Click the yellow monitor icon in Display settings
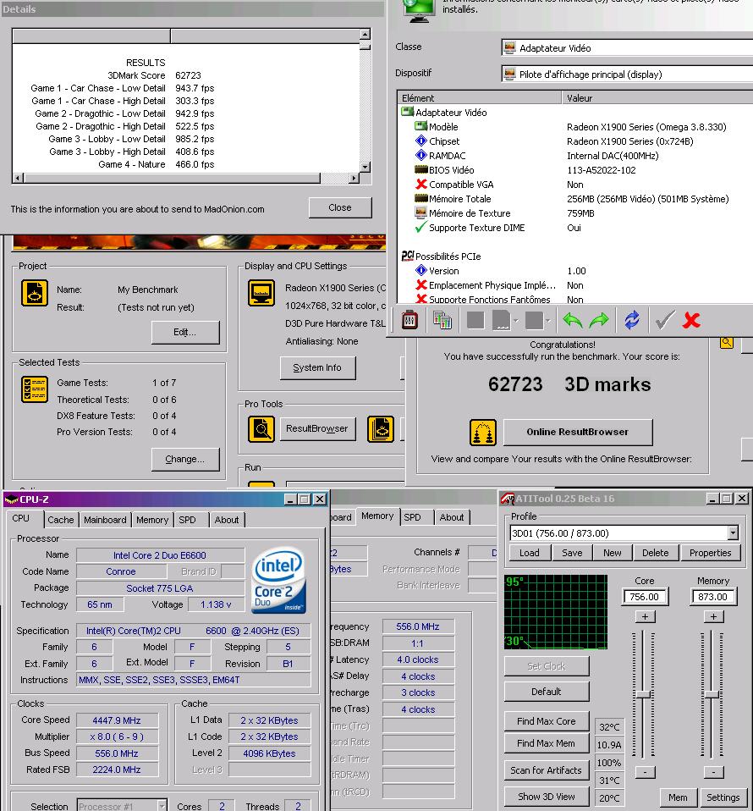 (x=261, y=293)
